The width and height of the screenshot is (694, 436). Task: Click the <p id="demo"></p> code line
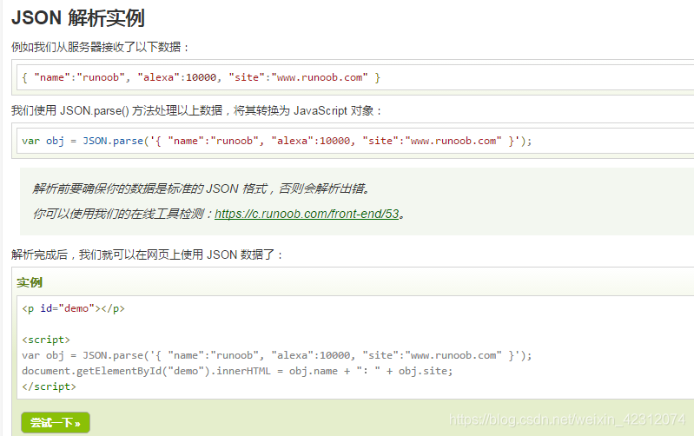click(74, 308)
